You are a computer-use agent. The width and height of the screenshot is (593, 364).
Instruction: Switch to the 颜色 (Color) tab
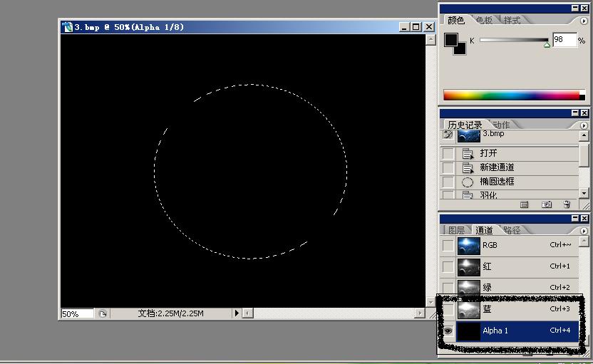[455, 20]
